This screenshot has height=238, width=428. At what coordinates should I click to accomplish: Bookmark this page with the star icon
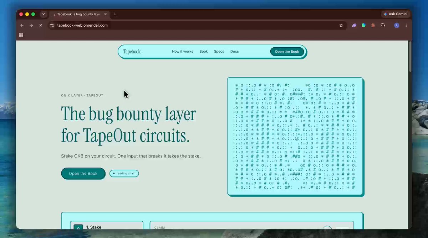[x=341, y=25]
